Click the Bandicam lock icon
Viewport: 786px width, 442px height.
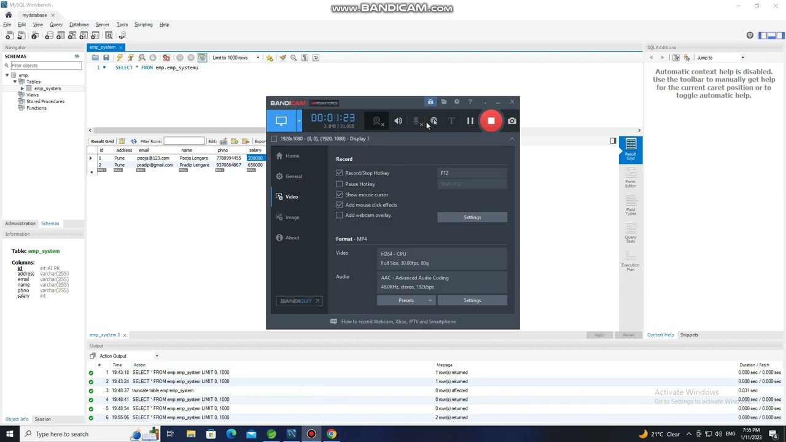pyautogui.click(x=430, y=102)
